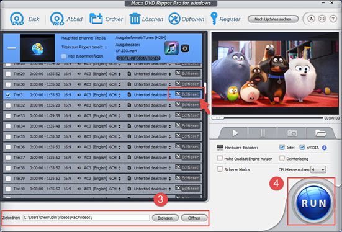Click the user account round icon
This screenshot has height=232, width=342.
click(311, 19)
